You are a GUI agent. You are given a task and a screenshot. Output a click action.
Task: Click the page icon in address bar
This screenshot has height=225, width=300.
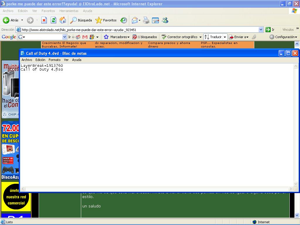(18, 30)
